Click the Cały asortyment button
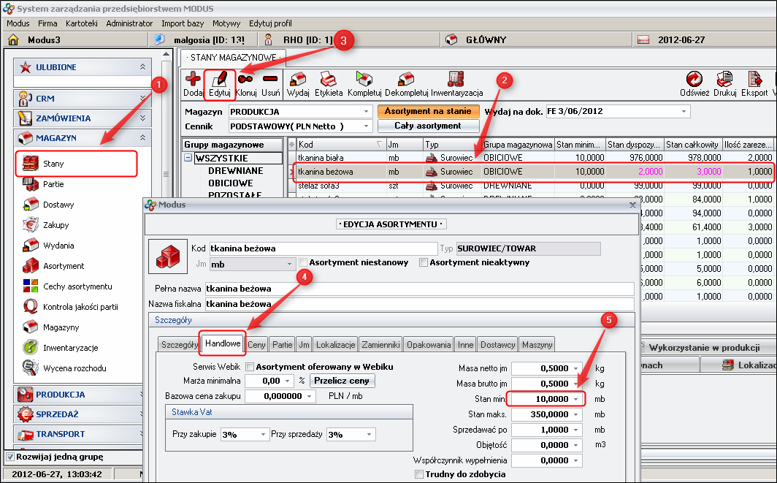This screenshot has width=777, height=483. 428,126
